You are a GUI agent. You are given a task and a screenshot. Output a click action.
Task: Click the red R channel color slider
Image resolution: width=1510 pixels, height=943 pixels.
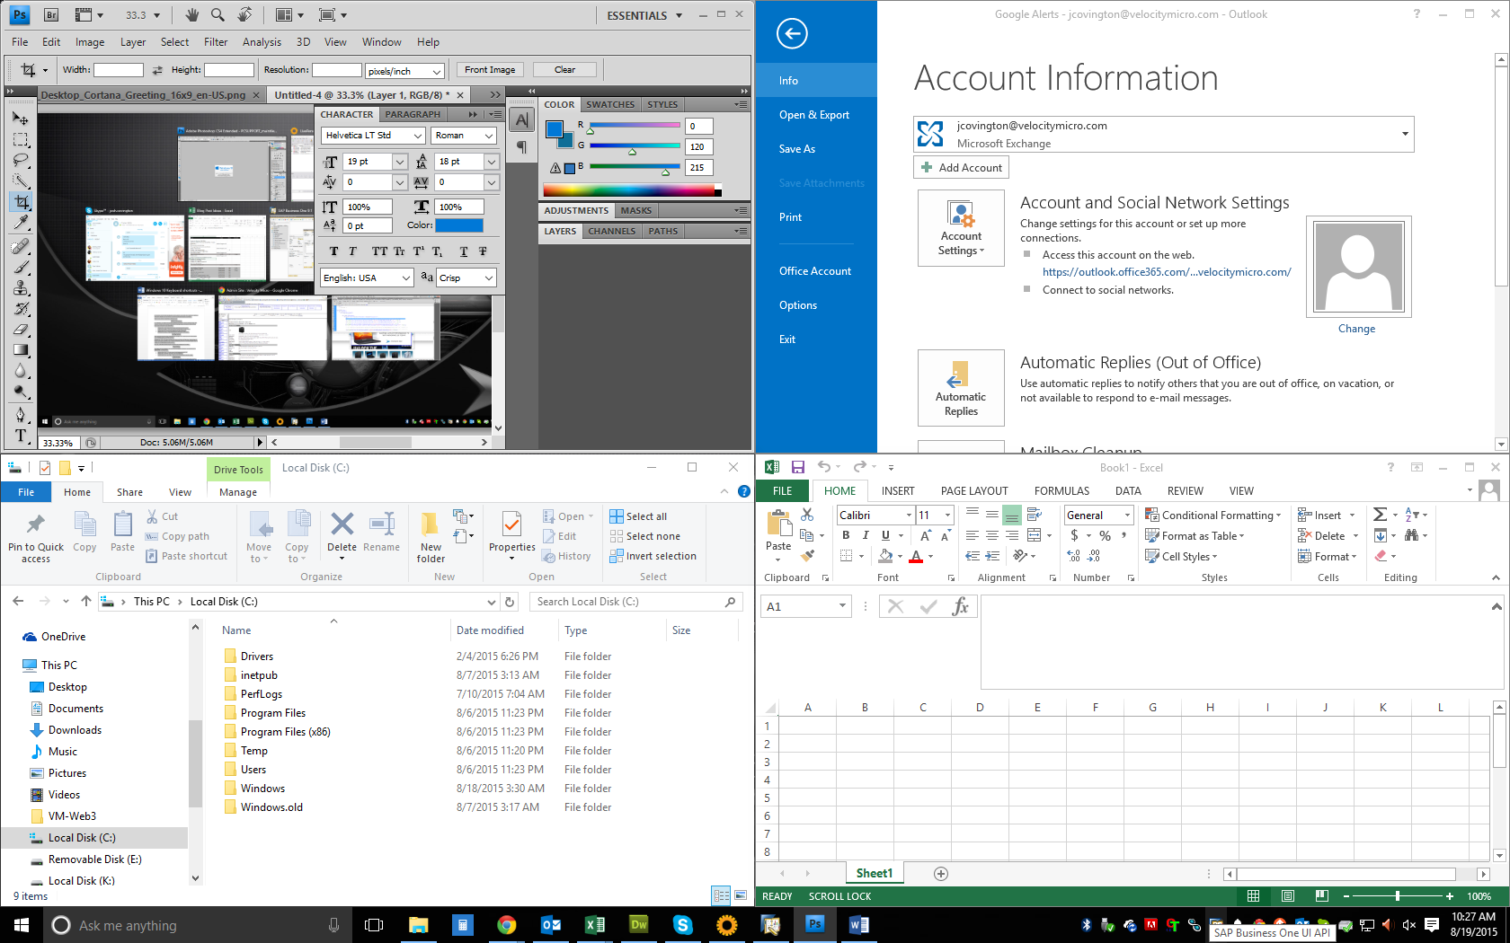click(634, 127)
